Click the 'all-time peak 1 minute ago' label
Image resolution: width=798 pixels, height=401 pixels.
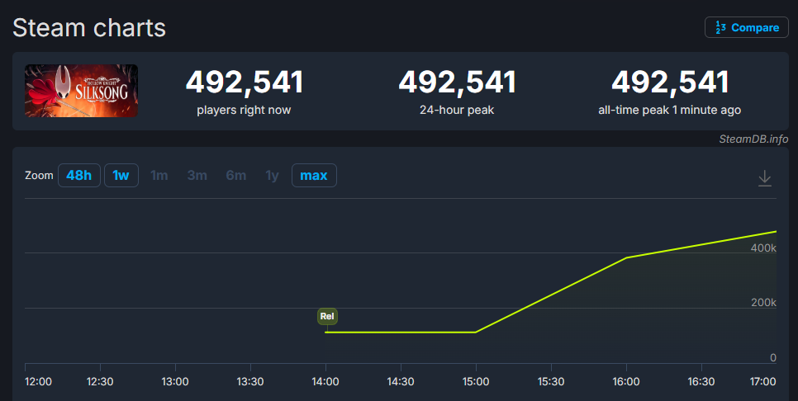(x=670, y=111)
